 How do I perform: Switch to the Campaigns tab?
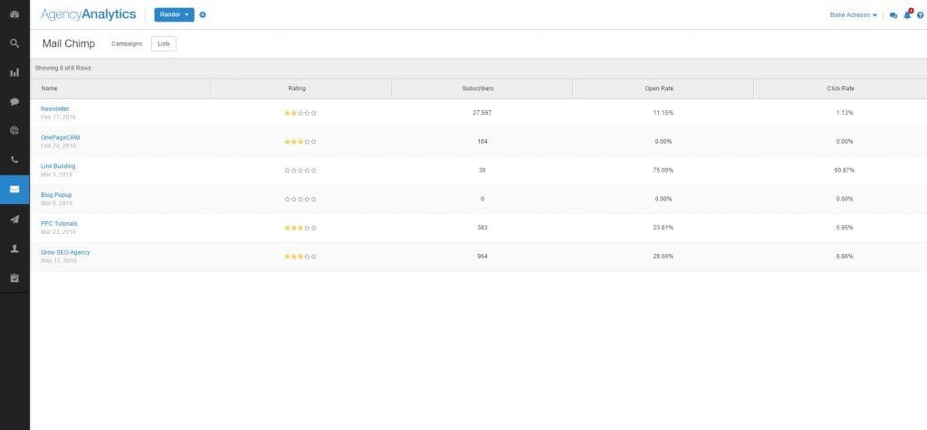(x=127, y=43)
